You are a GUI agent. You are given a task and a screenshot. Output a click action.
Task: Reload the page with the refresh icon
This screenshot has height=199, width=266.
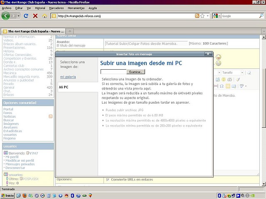[26, 16]
